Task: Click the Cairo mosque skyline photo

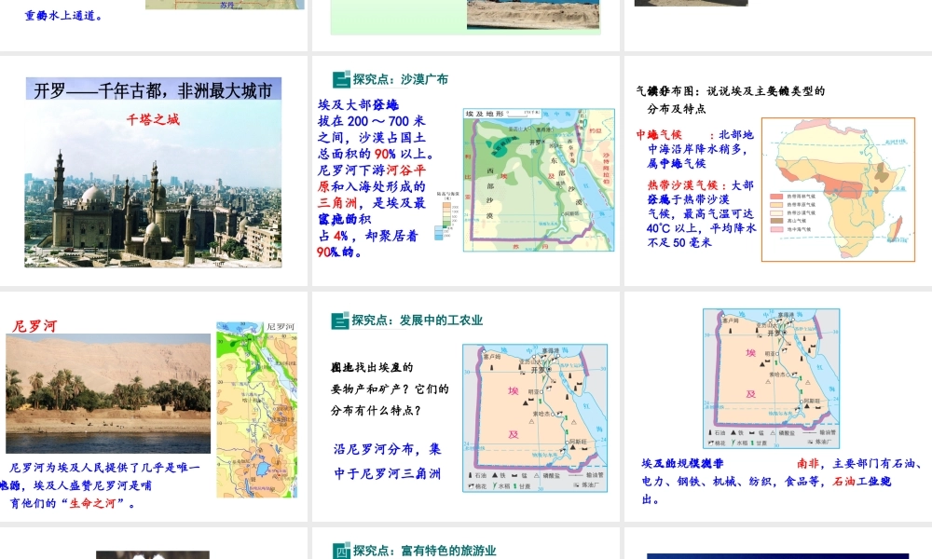Action: click(154, 184)
